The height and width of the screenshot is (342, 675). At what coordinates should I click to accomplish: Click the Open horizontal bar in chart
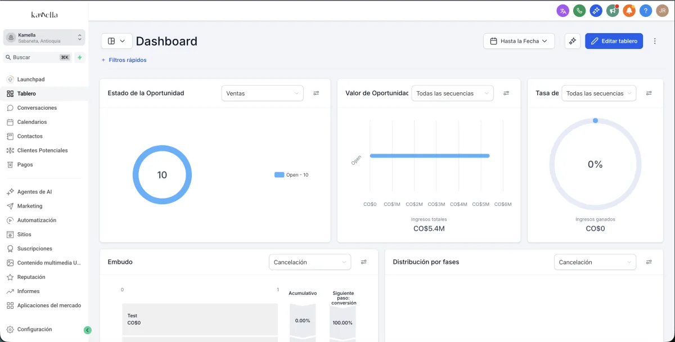coord(430,156)
